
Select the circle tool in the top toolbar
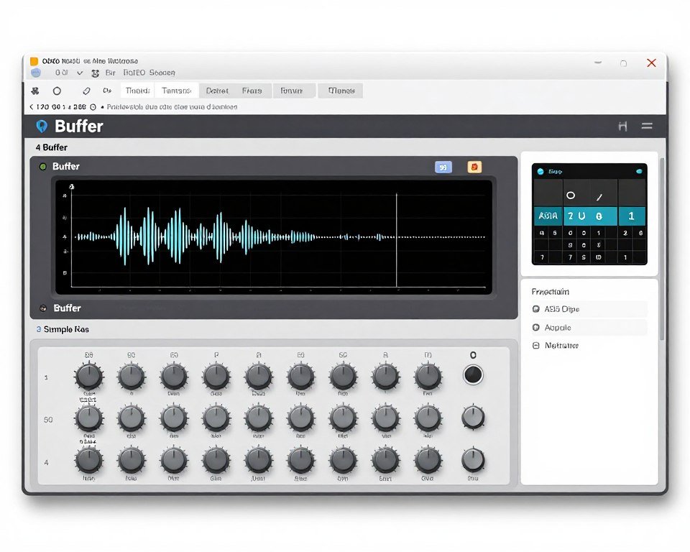tap(57, 91)
